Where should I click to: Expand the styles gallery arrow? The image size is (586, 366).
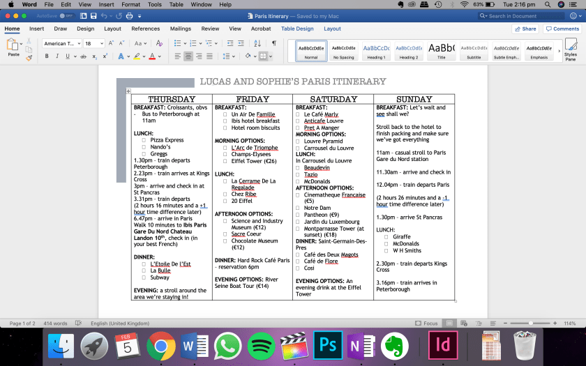558,49
